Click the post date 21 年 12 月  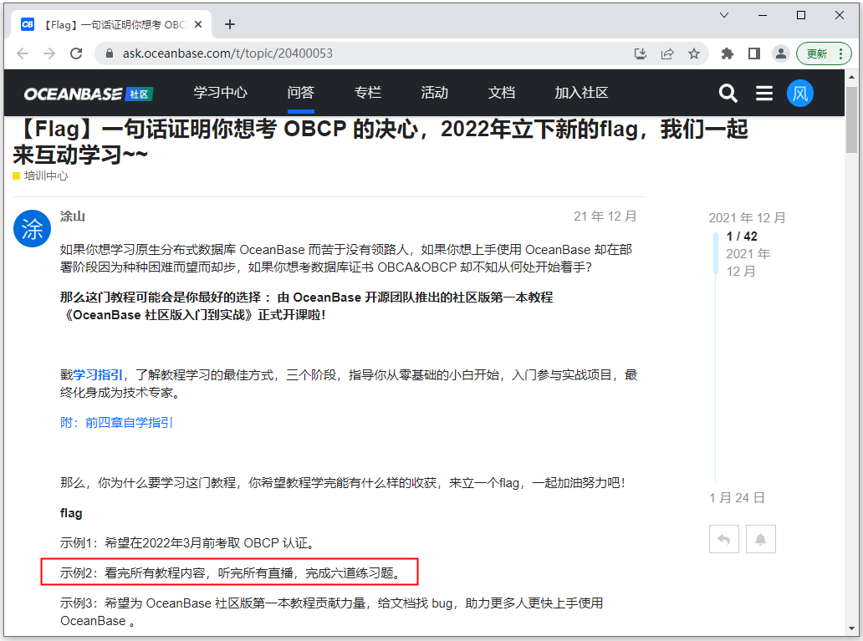(605, 216)
